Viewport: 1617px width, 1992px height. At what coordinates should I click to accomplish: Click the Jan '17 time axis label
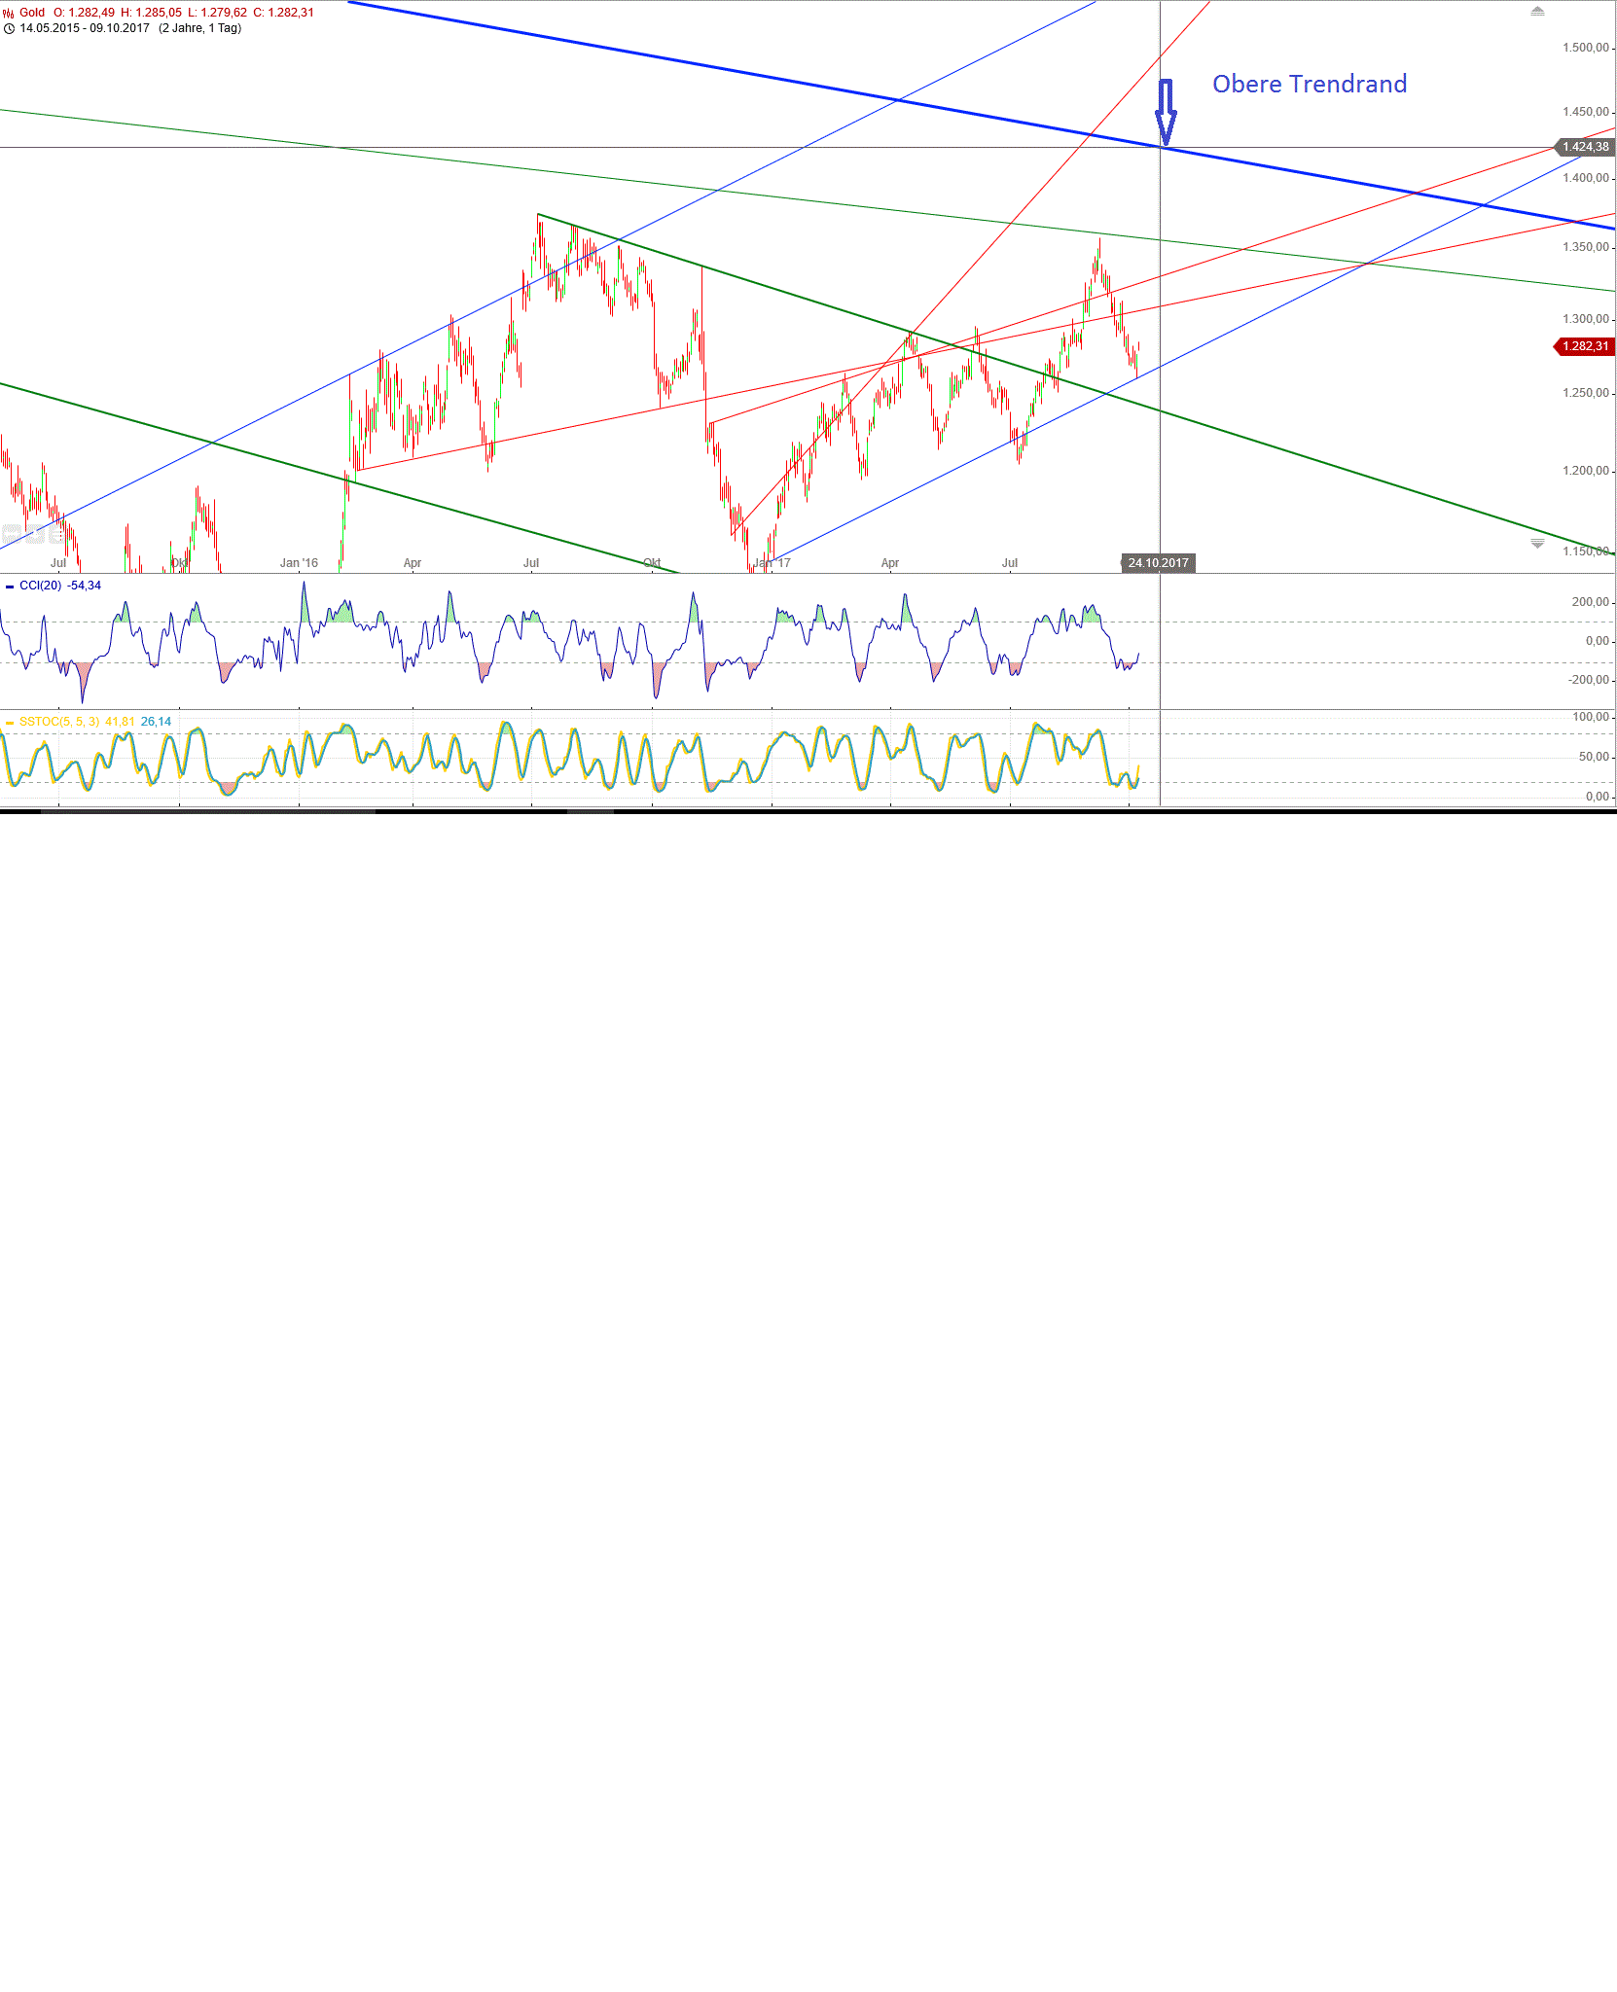773,563
